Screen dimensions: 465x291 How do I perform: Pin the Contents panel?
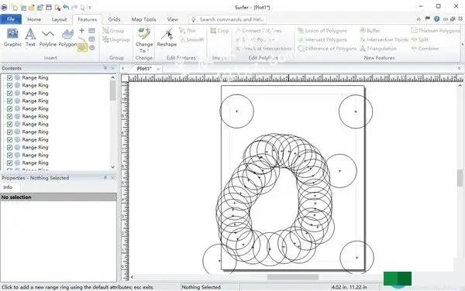(x=105, y=68)
